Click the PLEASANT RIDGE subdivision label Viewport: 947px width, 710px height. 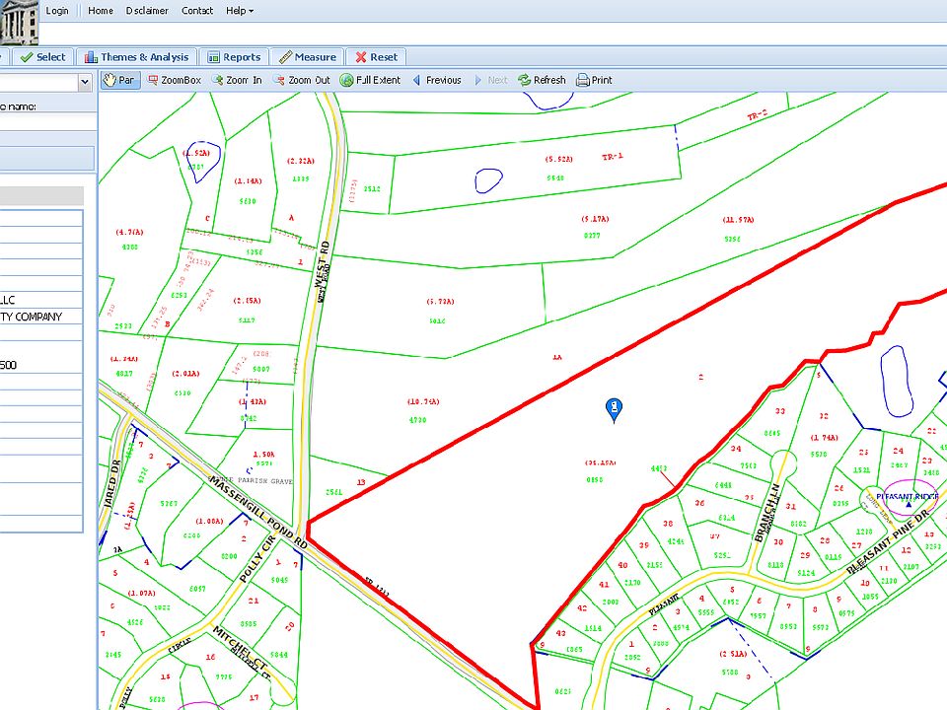pos(908,496)
